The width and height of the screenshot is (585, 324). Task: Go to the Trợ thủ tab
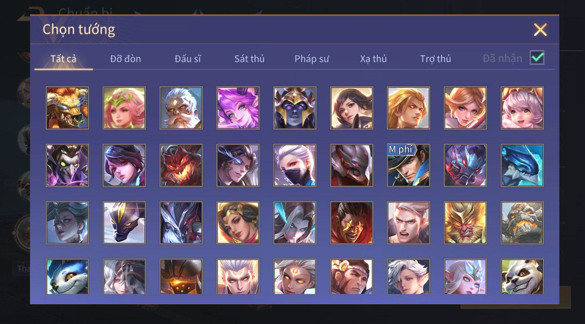tap(436, 59)
